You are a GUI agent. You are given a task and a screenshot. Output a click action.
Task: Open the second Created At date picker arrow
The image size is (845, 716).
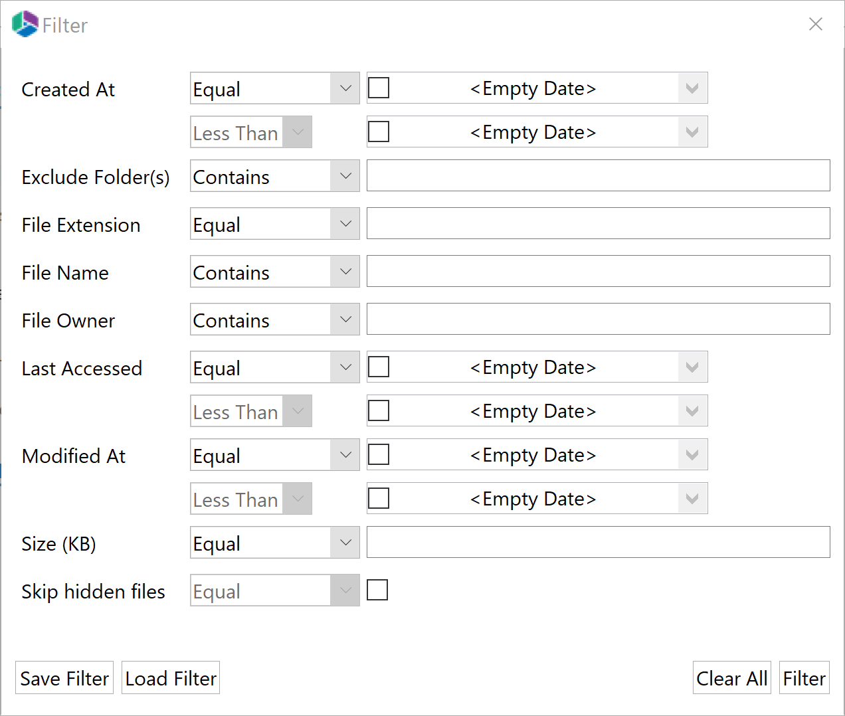[x=692, y=132]
